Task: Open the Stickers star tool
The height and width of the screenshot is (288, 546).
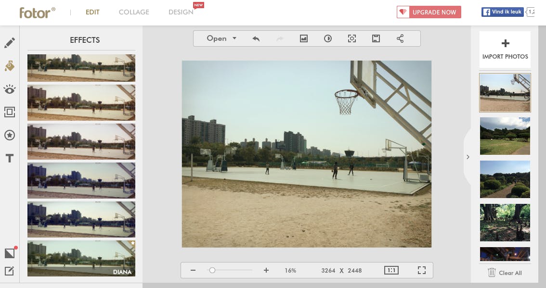Action: (10, 135)
